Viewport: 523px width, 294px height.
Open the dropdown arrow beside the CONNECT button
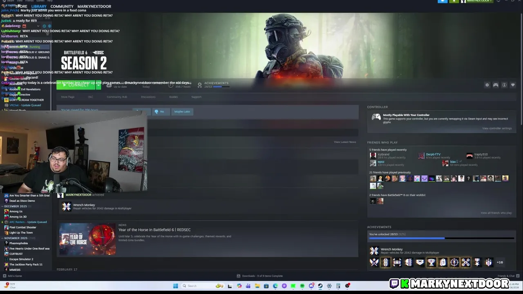click(98, 85)
